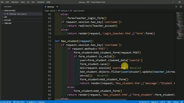Image resolution: width=184 pixels, height=103 pixels.
Task: Change file encoding UTF-8
Action: [x=163, y=102]
